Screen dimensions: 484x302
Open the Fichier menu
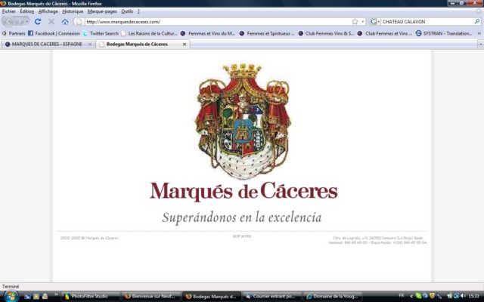(8, 11)
